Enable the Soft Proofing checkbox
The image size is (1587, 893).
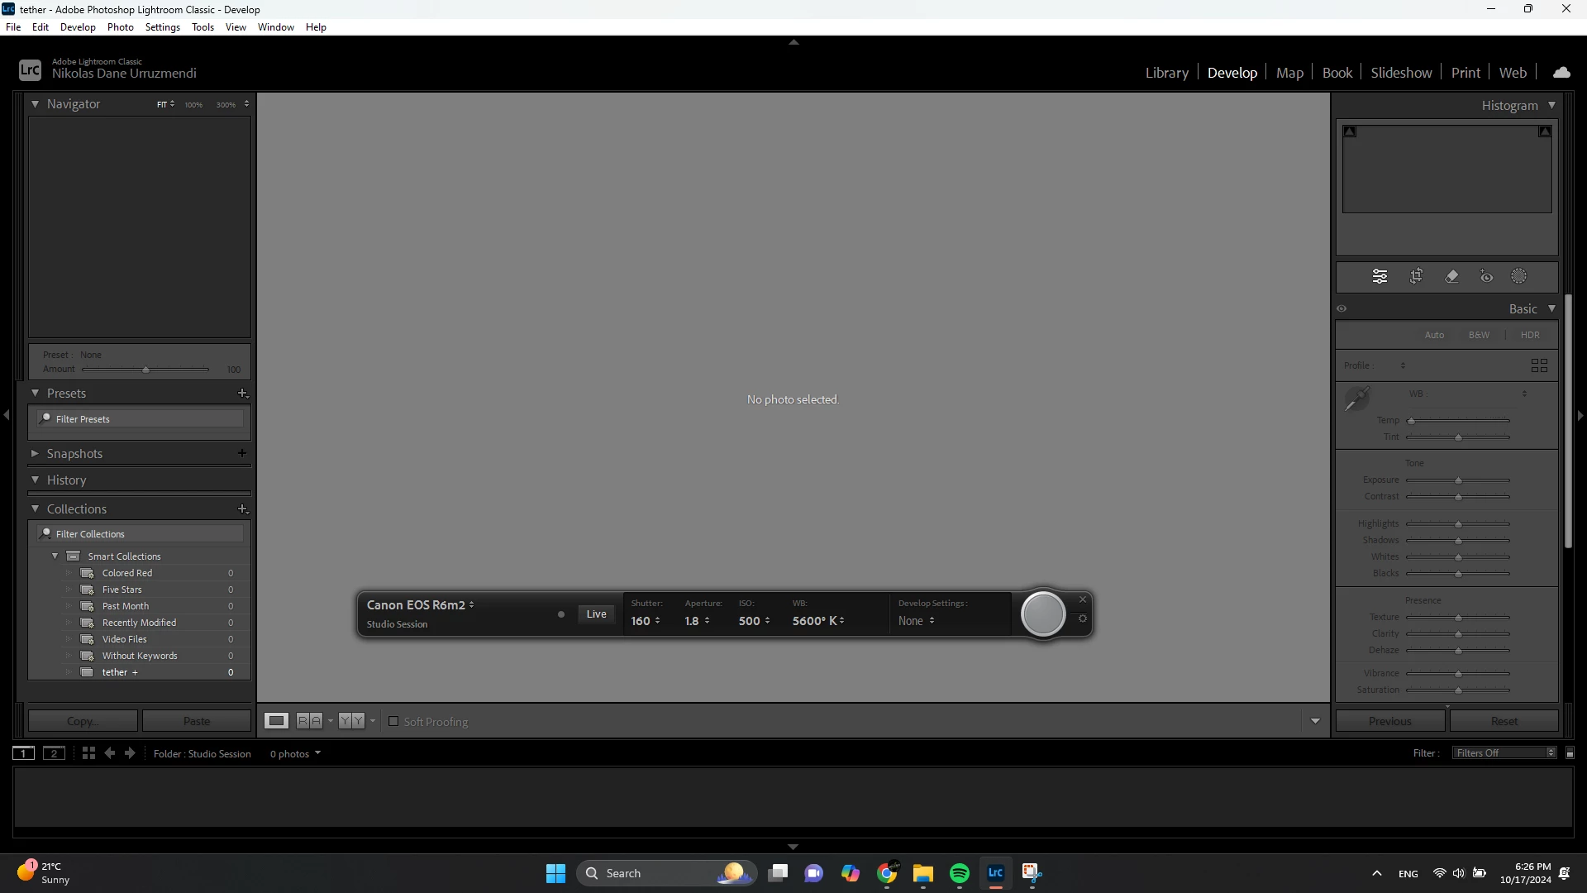click(x=393, y=721)
